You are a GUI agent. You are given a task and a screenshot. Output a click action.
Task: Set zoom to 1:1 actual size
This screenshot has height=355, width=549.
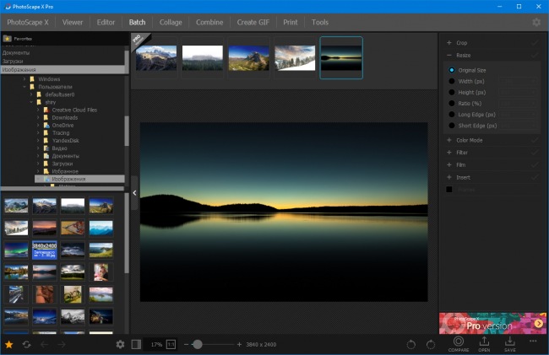coord(171,345)
